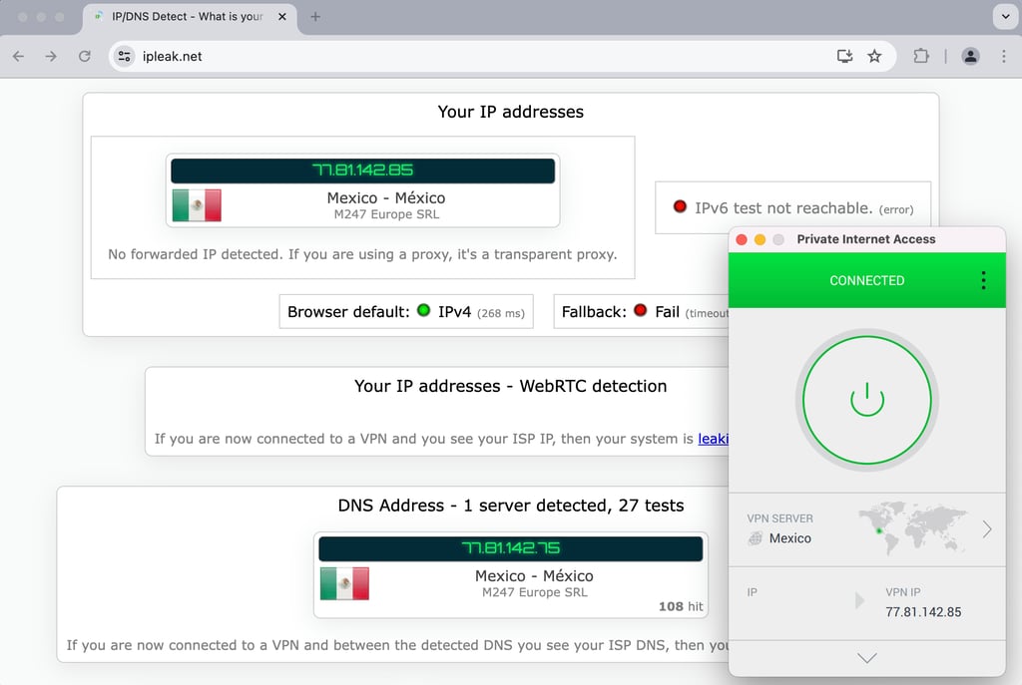The height and width of the screenshot is (685, 1022).
Task: Click M247 Europe SRL under IP address
Action: point(386,215)
